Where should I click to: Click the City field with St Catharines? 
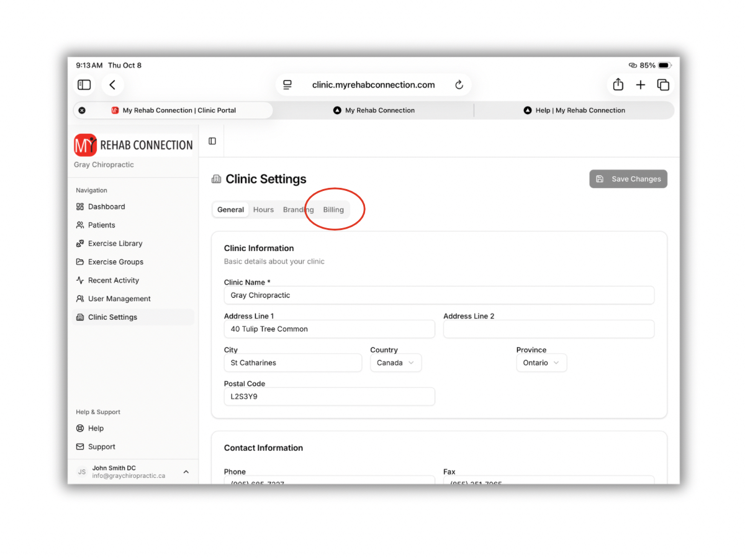coord(293,363)
